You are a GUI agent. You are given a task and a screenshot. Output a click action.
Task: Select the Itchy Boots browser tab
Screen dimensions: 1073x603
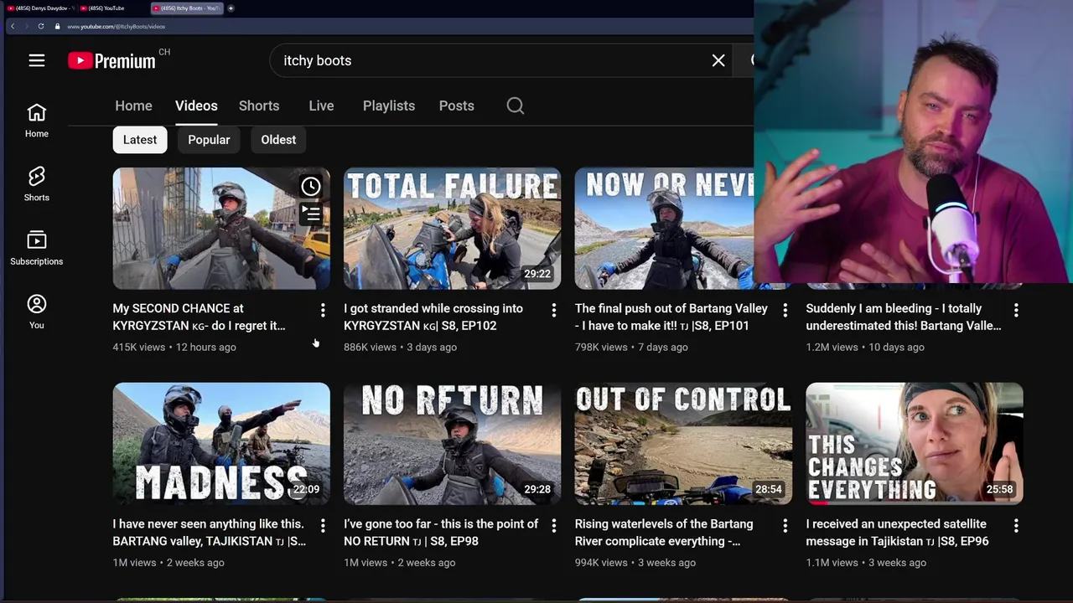point(186,8)
